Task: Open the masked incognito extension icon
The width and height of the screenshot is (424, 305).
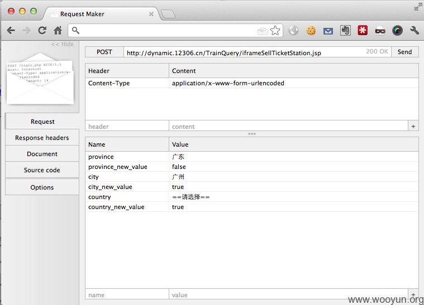Action: [x=380, y=31]
